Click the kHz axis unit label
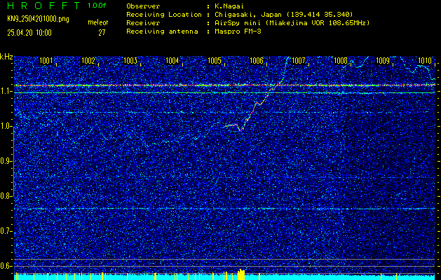This screenshot has width=441, height=280. point(6,57)
